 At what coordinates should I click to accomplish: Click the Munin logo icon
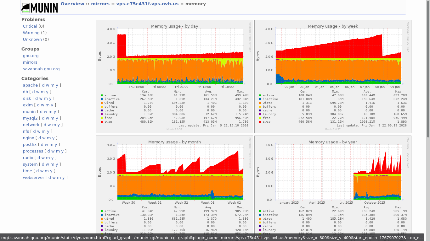coord(40,8)
